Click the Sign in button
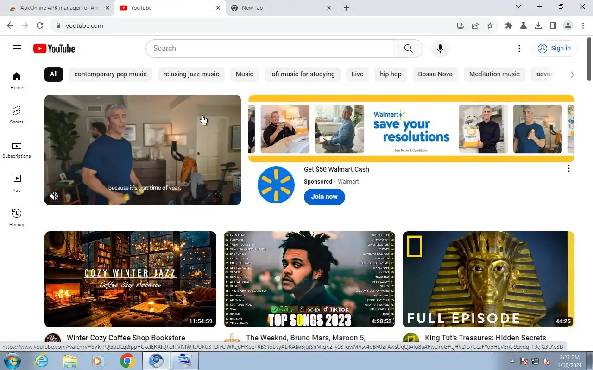Image resolution: width=593 pixels, height=370 pixels. pos(555,49)
